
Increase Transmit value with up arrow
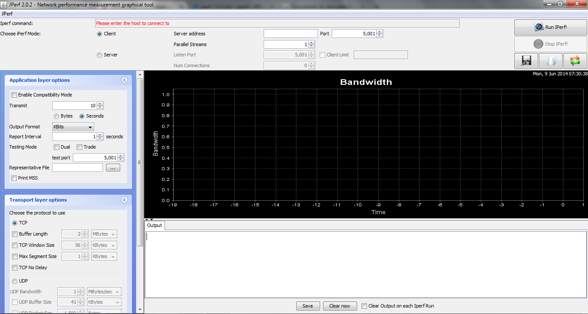(x=100, y=104)
